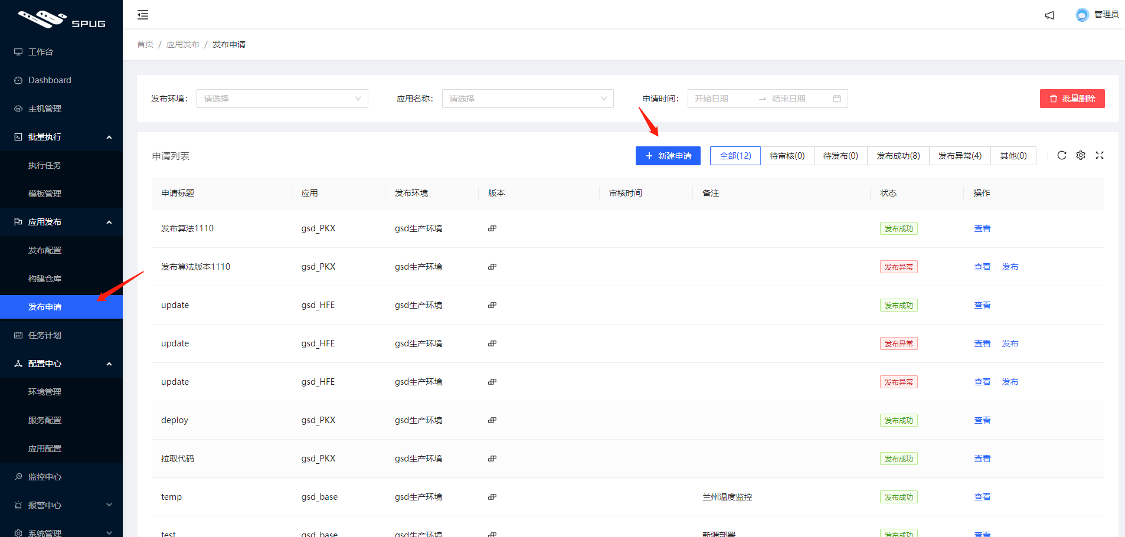Go to 应用发布 breadcrumb
Viewport: 1125px width, 537px height.
pos(183,44)
